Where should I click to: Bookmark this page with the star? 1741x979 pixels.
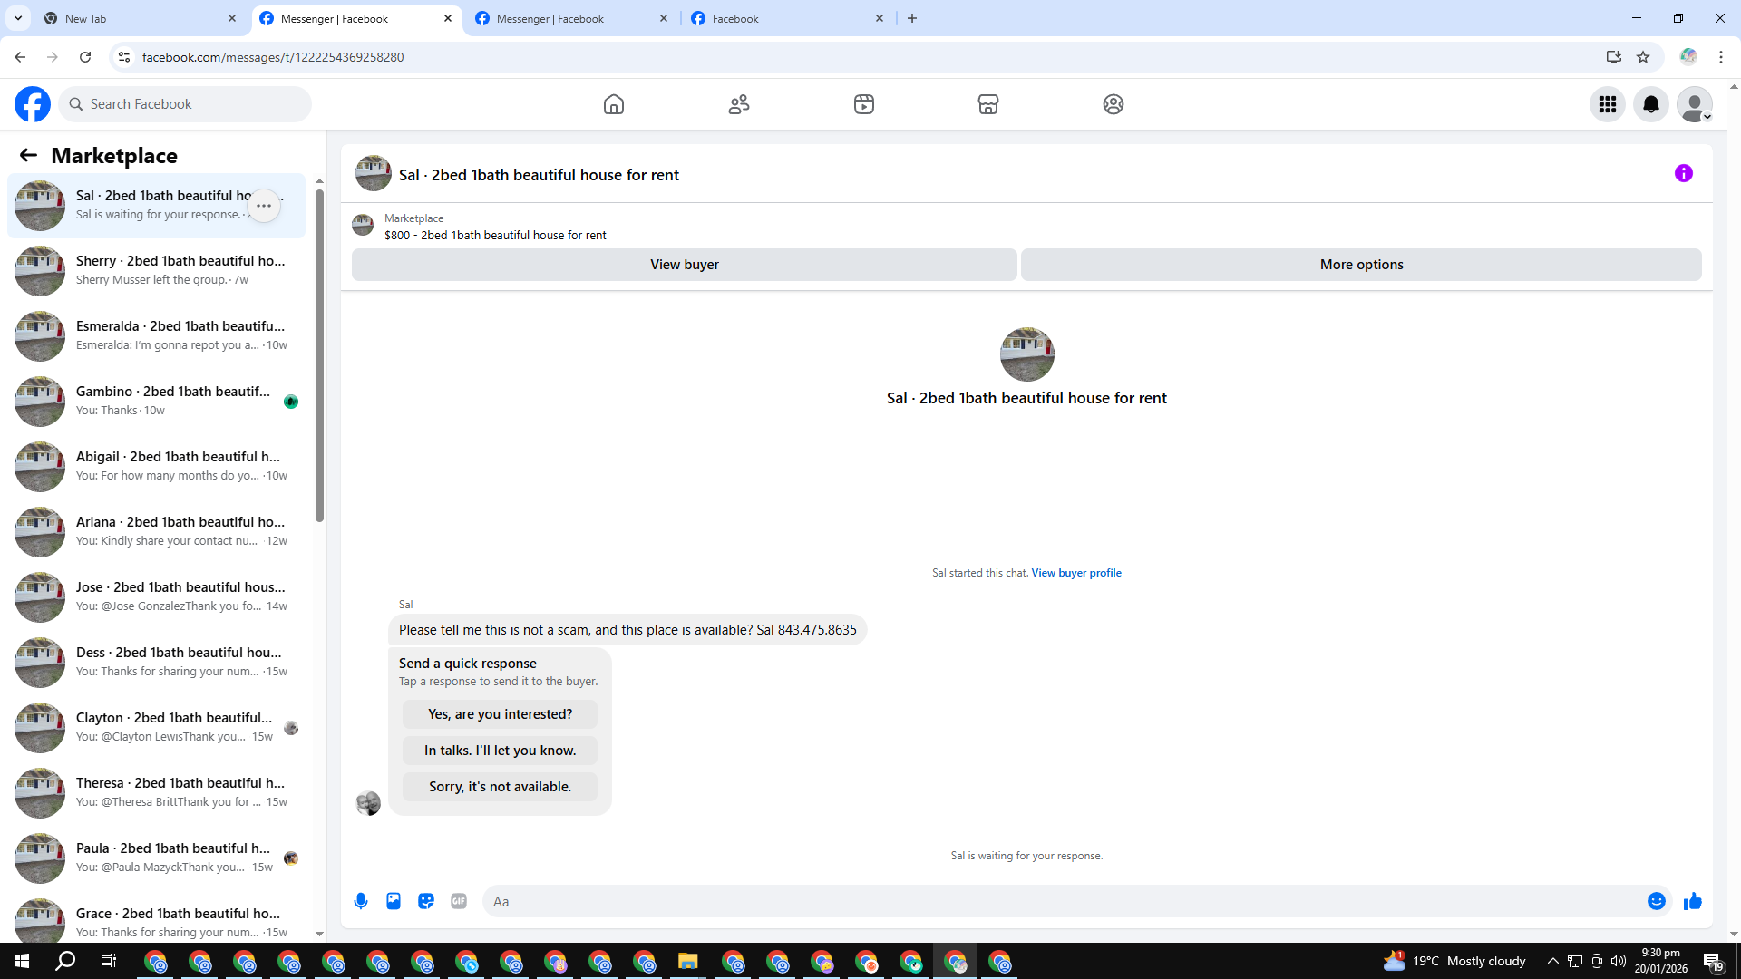pyautogui.click(x=1643, y=57)
